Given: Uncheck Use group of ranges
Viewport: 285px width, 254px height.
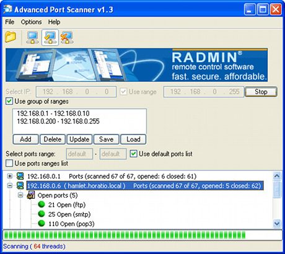Looking at the screenshot, I should [x=9, y=102].
